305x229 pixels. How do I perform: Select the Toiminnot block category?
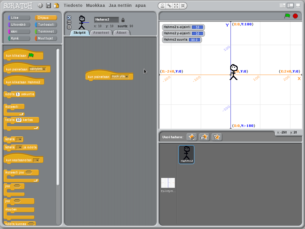click(x=46, y=31)
